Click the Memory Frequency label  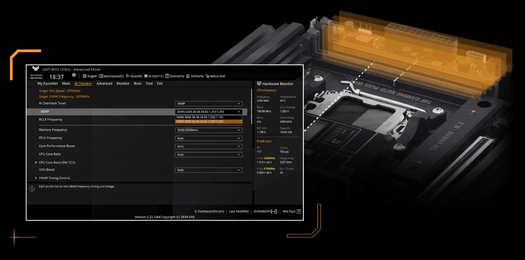tap(53, 130)
